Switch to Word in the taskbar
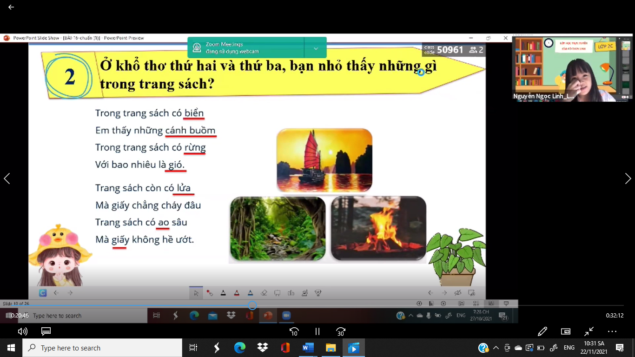This screenshot has width=635, height=357. (x=308, y=348)
